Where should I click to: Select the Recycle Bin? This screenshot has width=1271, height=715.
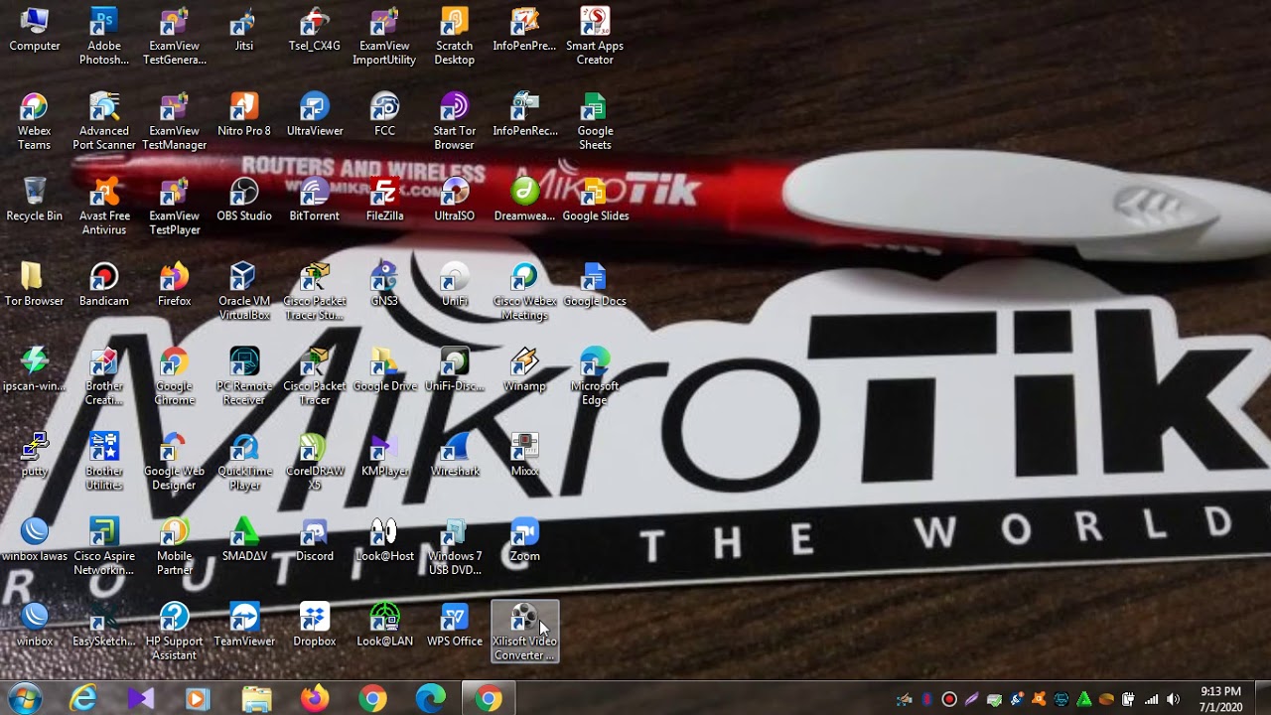[34, 200]
